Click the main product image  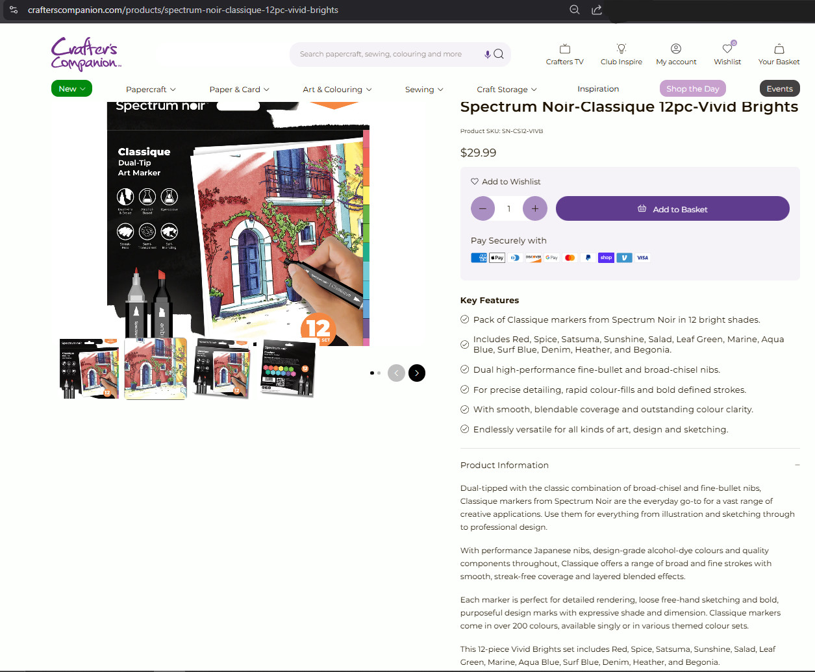(x=238, y=224)
